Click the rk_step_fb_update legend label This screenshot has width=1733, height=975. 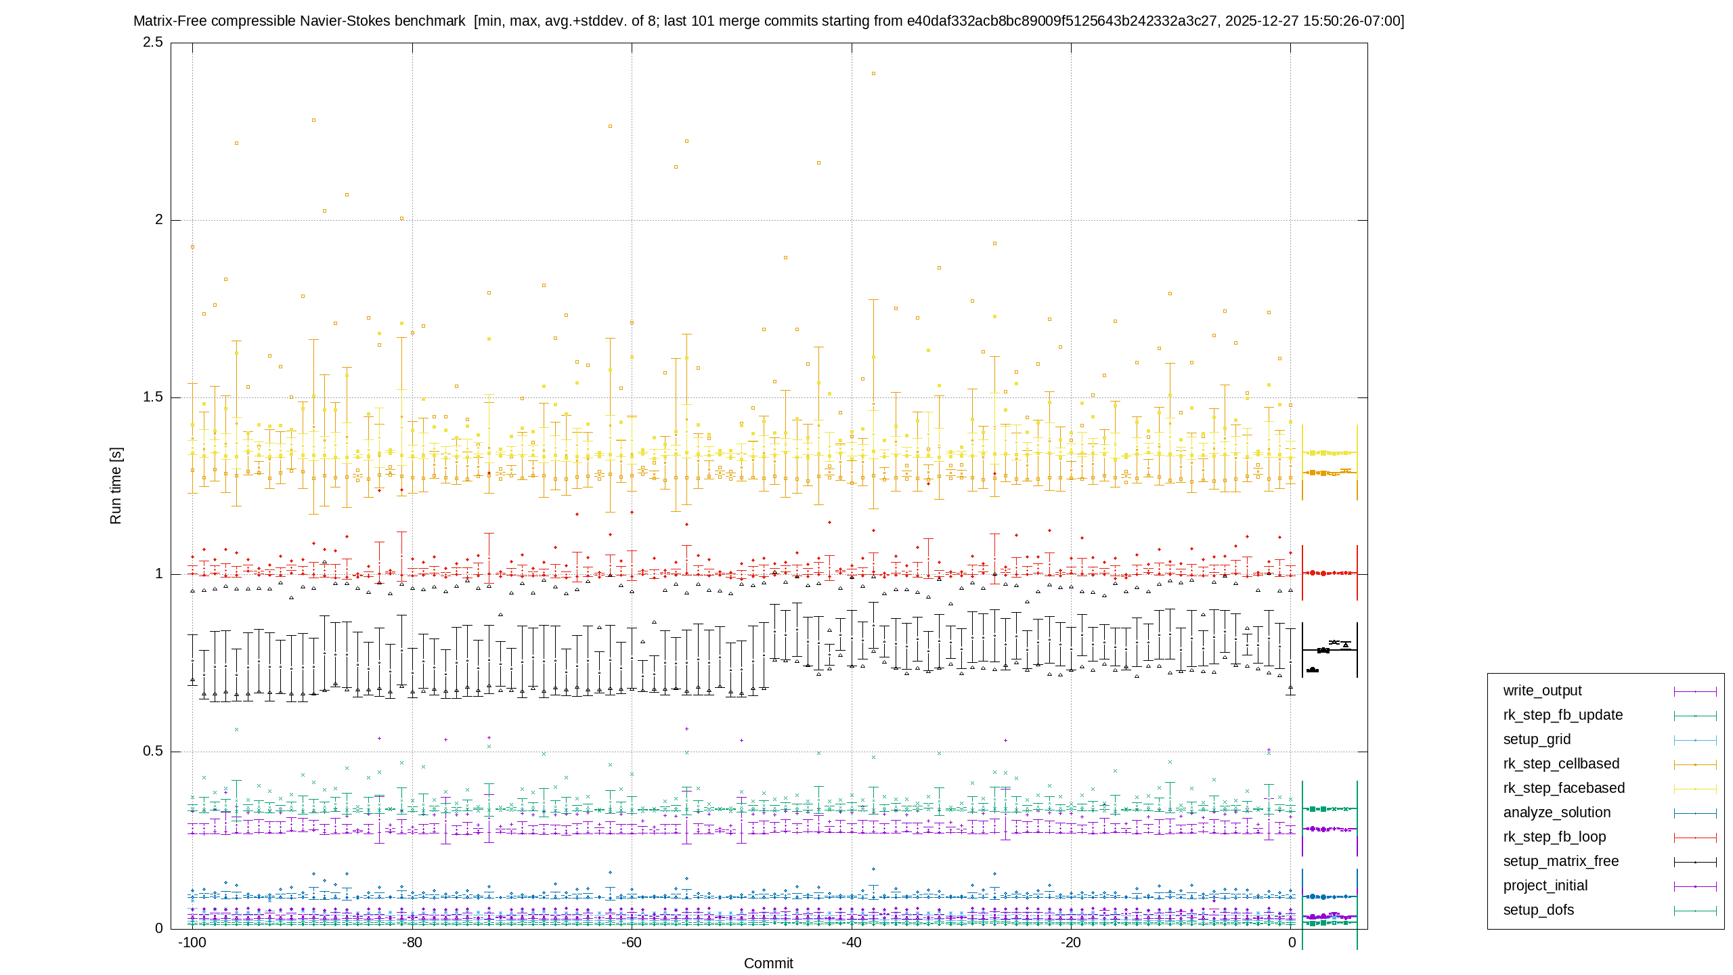[1562, 715]
